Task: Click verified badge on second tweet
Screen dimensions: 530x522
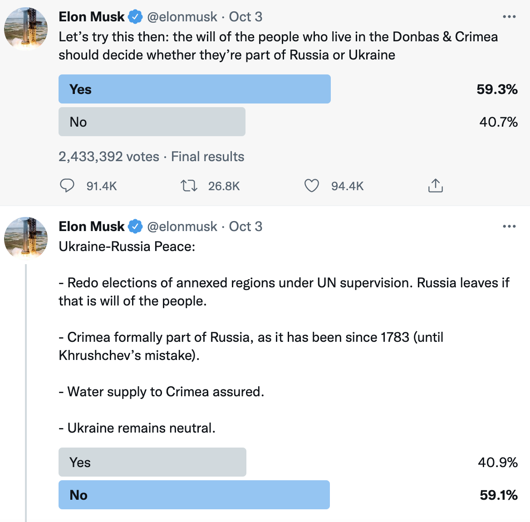Action: 135,227
